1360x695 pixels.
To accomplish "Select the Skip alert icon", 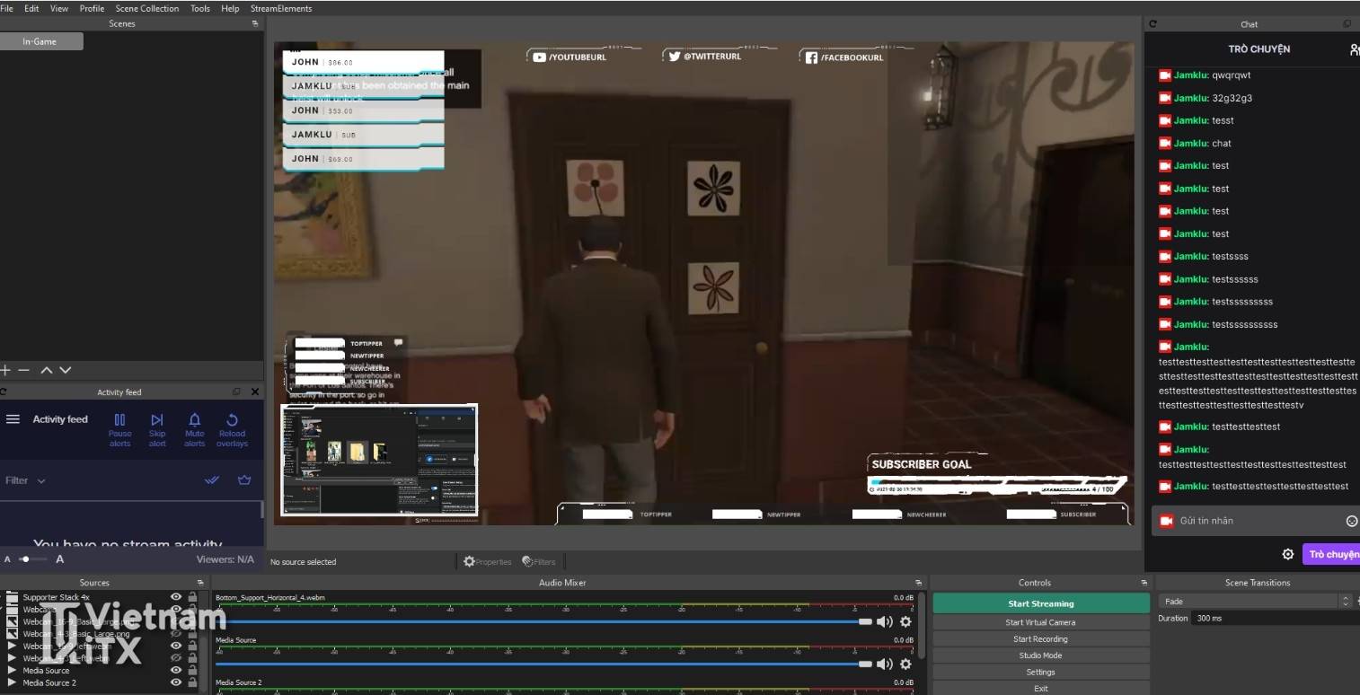I will tap(157, 418).
